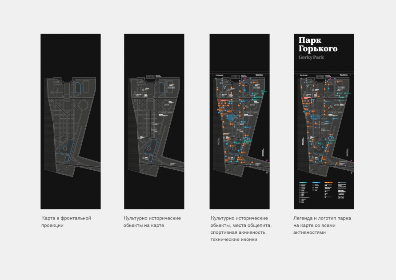
Task: Click the magenta marker at third map's right edge
Action: coord(267,160)
